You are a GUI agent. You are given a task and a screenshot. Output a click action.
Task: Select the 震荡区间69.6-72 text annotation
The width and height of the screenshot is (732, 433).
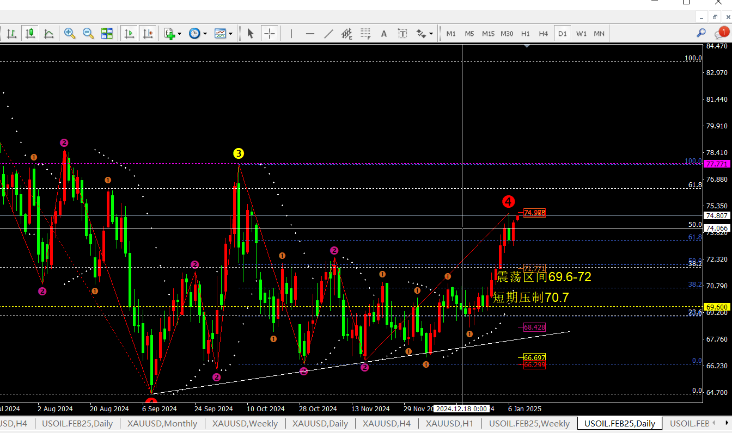pyautogui.click(x=543, y=277)
